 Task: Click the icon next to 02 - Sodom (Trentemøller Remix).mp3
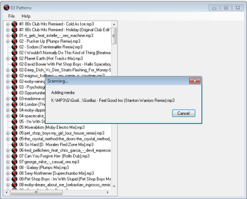pos(14,47)
